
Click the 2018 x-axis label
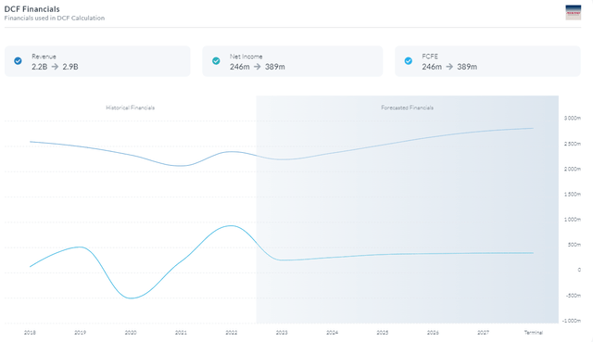30,333
